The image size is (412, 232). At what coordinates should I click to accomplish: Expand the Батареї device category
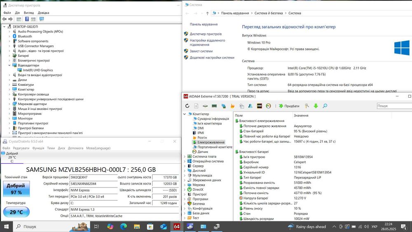pyautogui.click(x=9, y=56)
